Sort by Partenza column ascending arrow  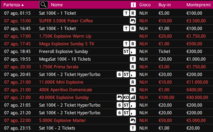23,5
